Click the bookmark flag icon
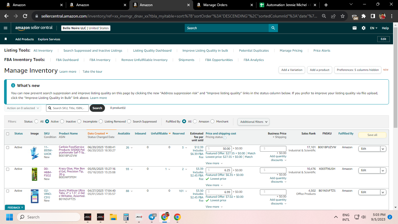 coord(6,39)
